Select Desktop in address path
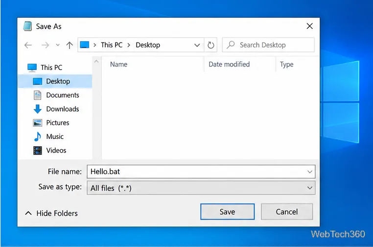Screen dimensions: 373x247 coord(148,45)
